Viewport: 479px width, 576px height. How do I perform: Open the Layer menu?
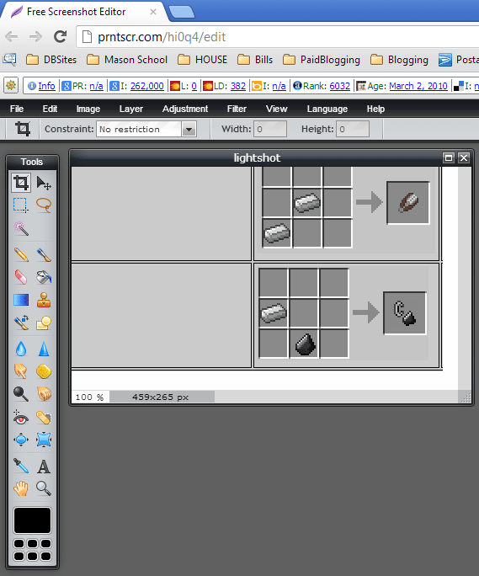point(130,109)
